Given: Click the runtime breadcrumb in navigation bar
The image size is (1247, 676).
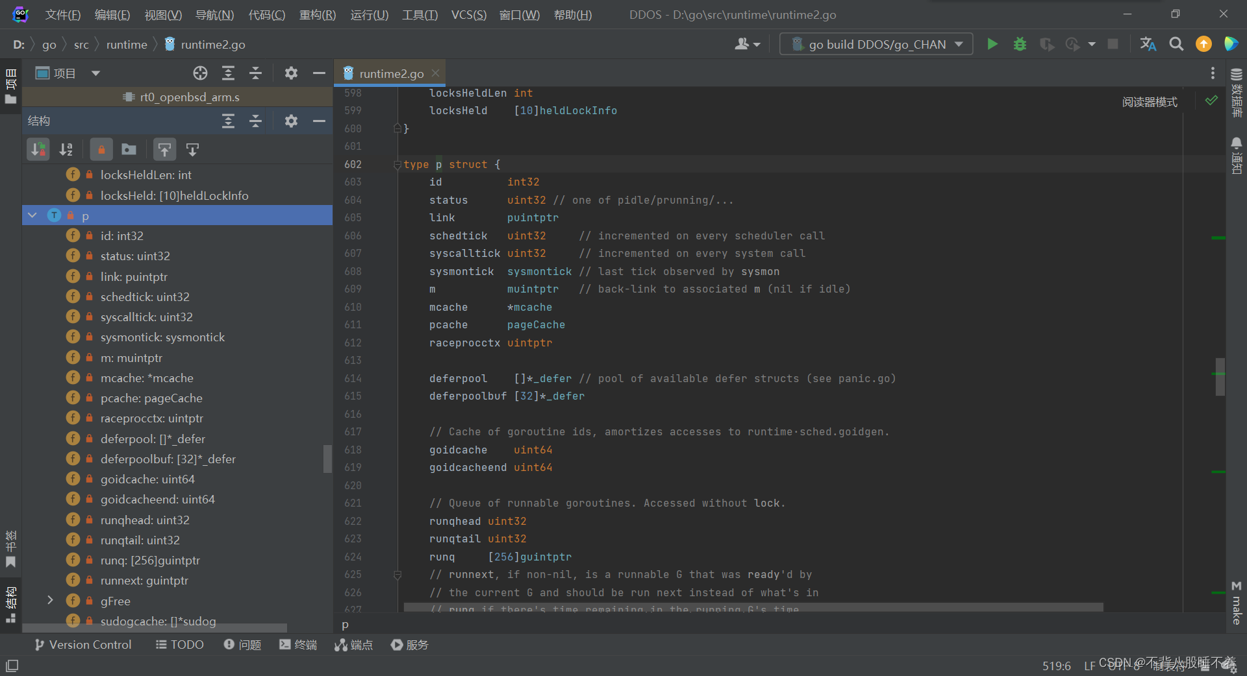Looking at the screenshot, I should coord(127,44).
